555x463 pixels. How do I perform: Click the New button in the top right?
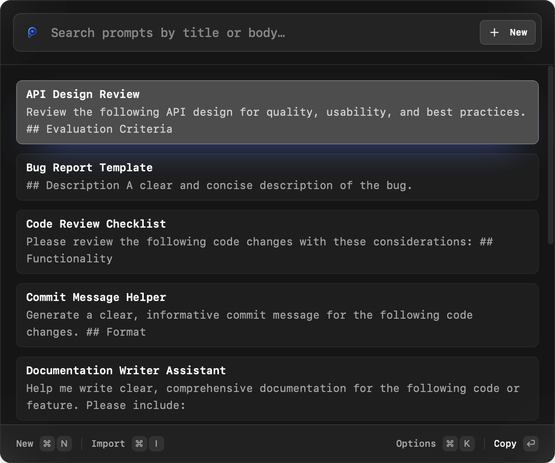(x=508, y=33)
